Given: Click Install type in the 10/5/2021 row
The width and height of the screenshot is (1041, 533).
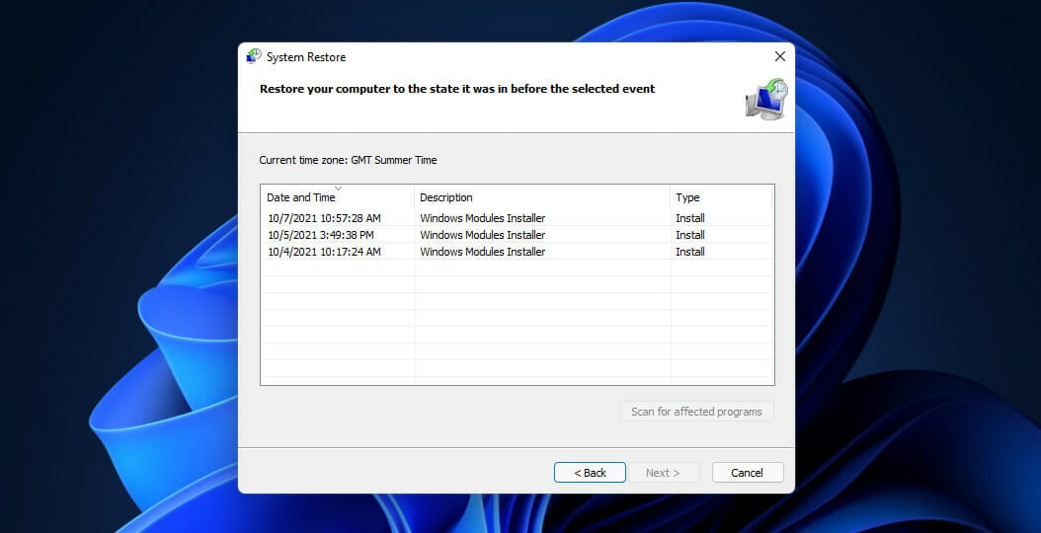Looking at the screenshot, I should coord(689,235).
